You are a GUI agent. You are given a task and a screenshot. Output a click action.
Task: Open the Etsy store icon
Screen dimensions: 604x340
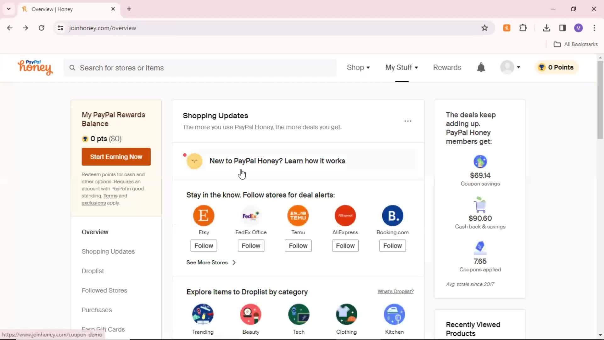(x=204, y=216)
